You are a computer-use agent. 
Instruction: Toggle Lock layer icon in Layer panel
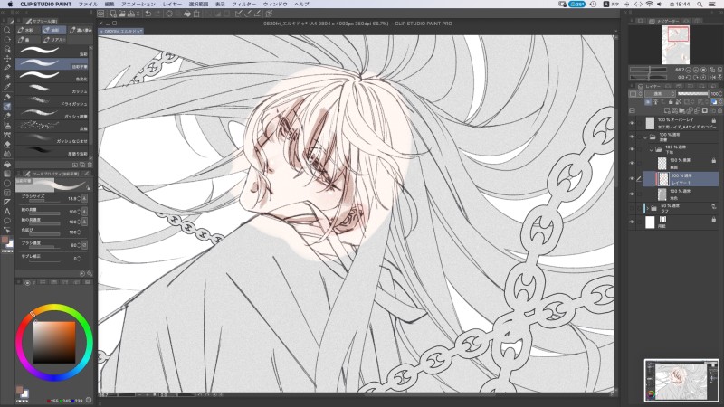pos(671,102)
